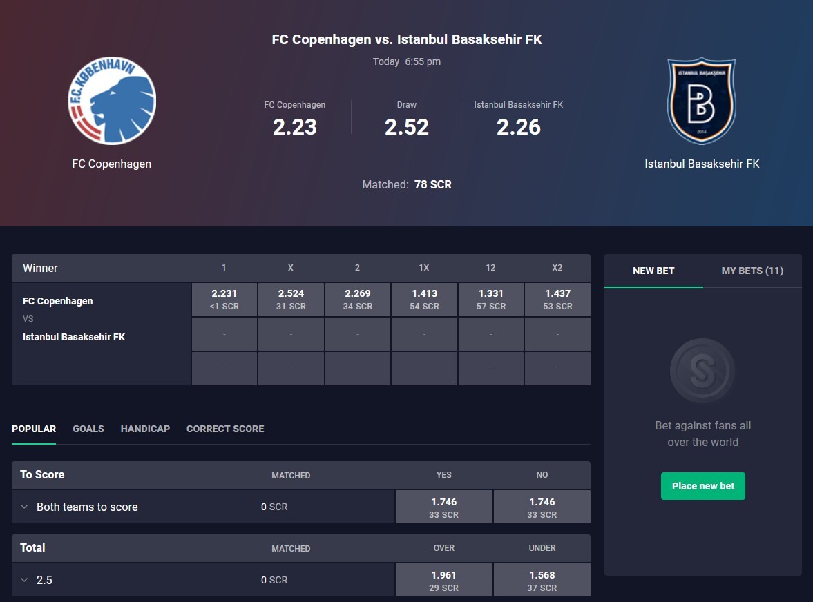
Task: Expand the 2.5 total goals row
Action: 24,580
